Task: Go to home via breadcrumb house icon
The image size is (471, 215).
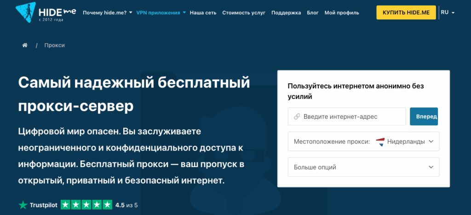Action: click(25, 46)
